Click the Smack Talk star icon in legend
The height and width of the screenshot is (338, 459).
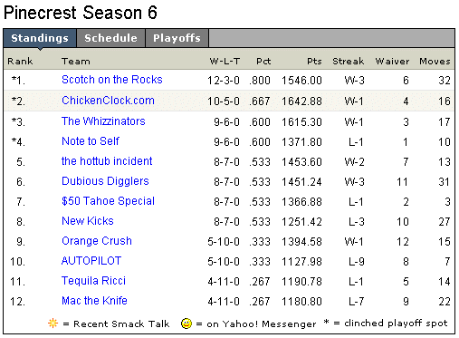[x=53, y=324]
